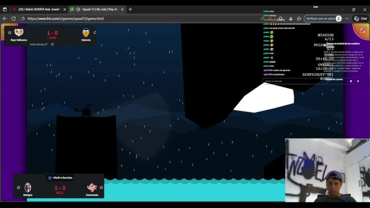Viewport: 370px width, 208px height.
Task: Click chat message 'cuánto van ganando'
Action: (282, 70)
